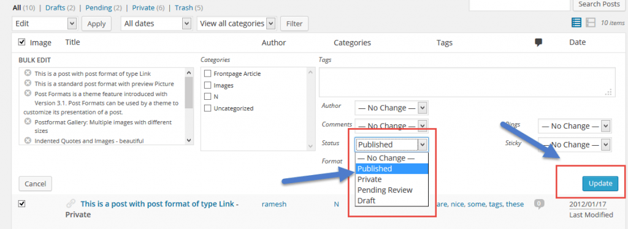628x229 pixels.
Task: Click the Status dropdown showing Published
Action: [x=391, y=145]
